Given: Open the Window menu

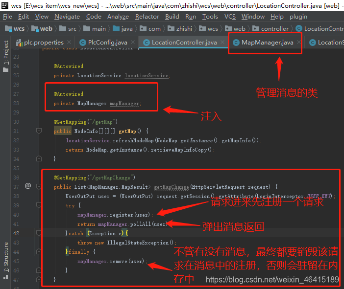Looking at the screenshot, I should (253, 17).
